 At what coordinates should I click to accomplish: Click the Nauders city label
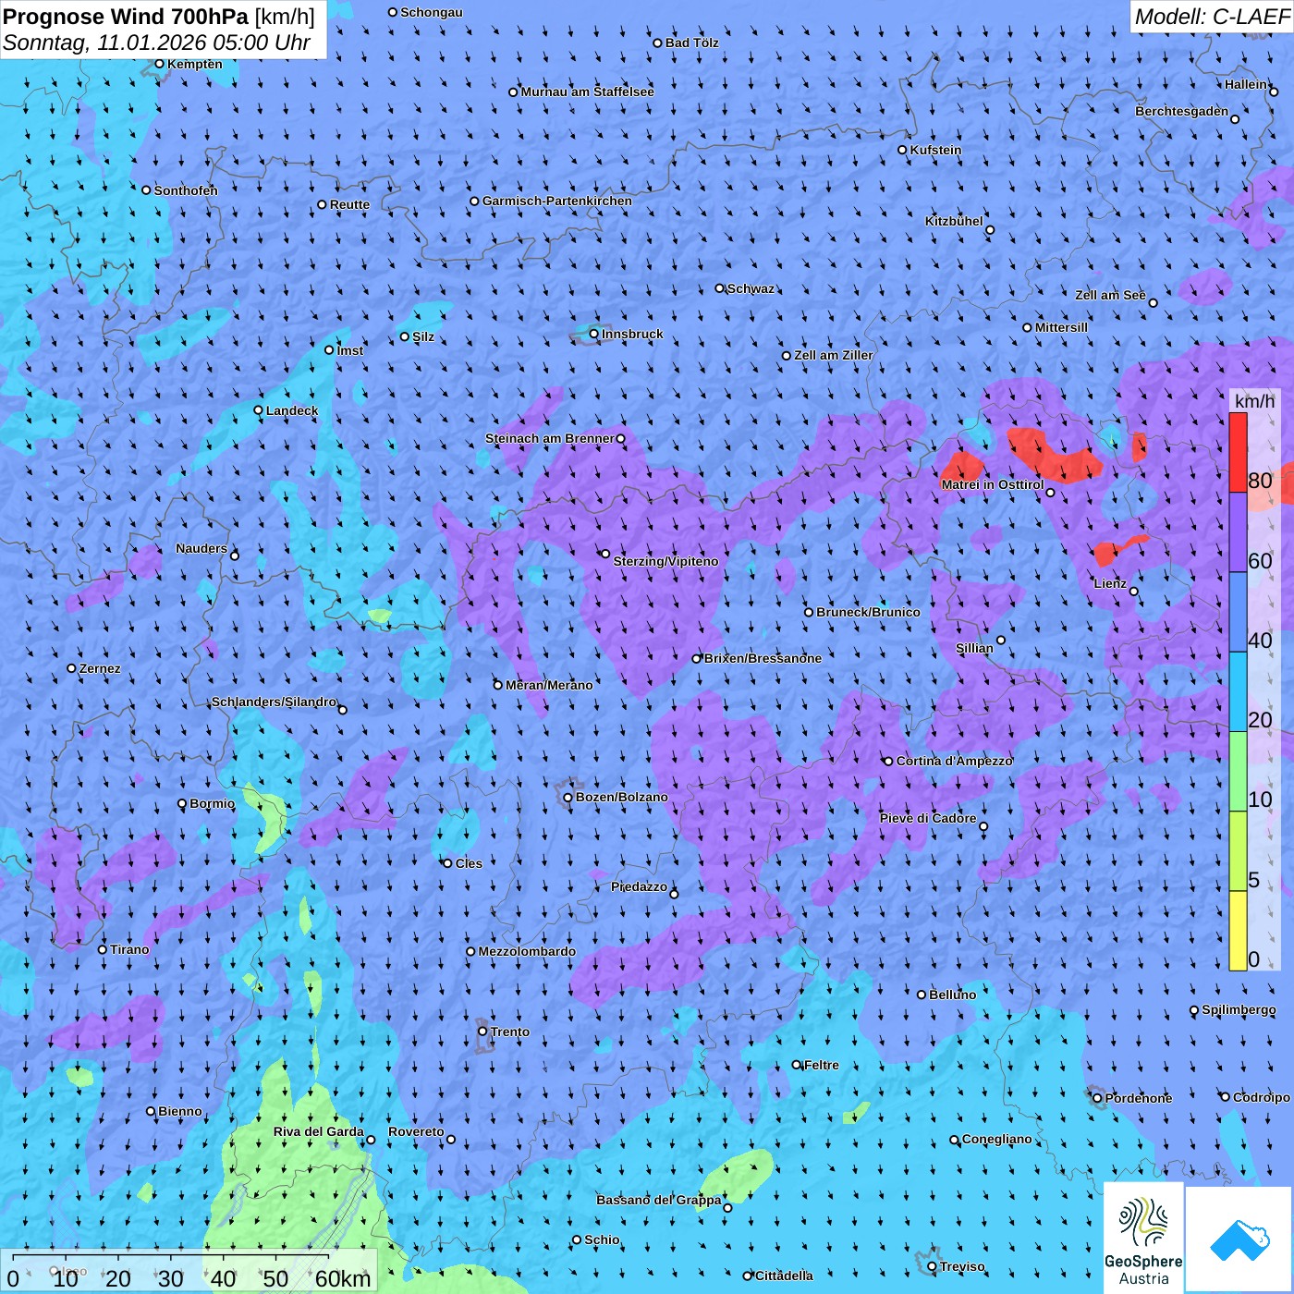coord(201,548)
